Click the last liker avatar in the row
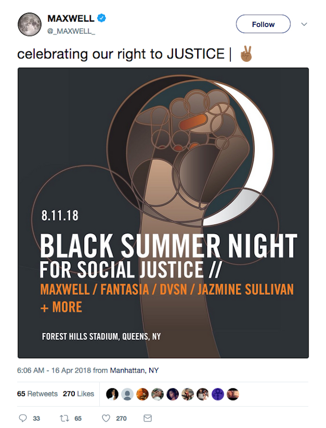The image size is (326, 428). [233, 394]
